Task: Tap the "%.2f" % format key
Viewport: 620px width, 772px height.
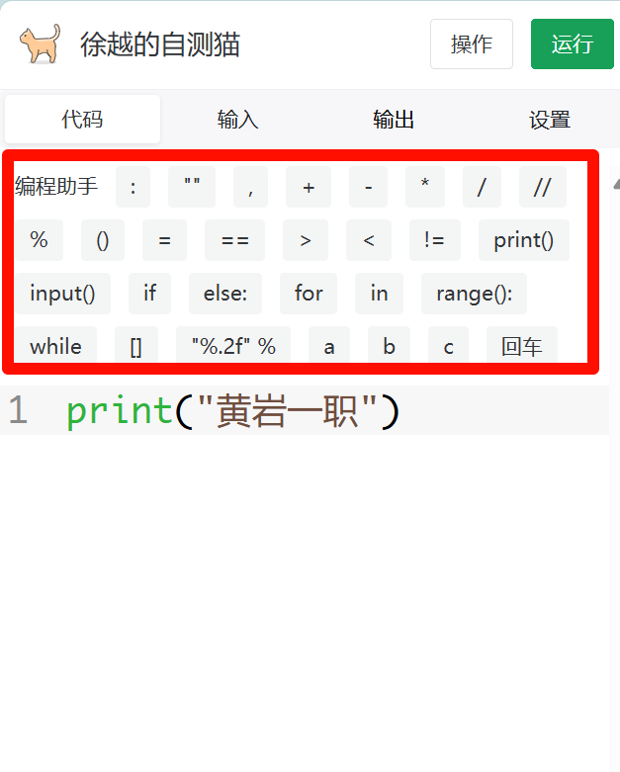Action: pos(233,347)
